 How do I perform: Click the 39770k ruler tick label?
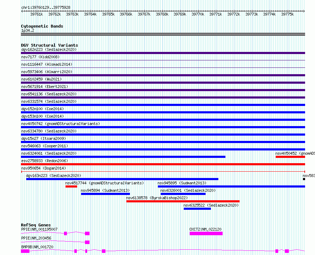198,14
